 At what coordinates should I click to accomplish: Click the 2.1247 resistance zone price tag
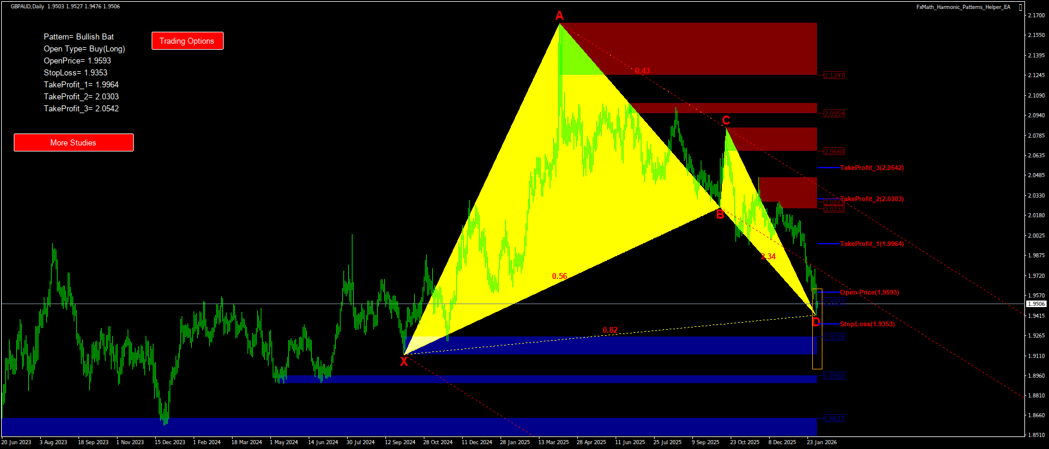point(834,75)
